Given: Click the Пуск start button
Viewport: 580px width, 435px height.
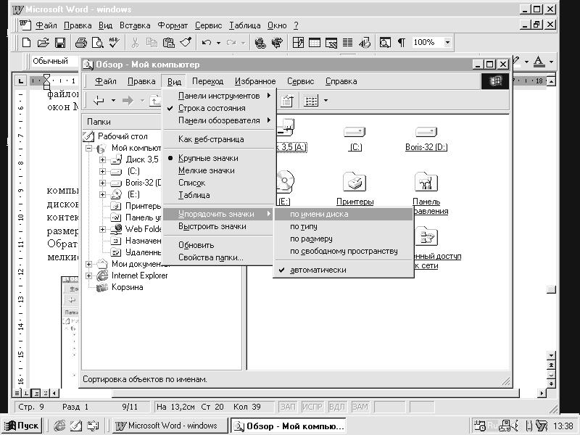Looking at the screenshot, I should tap(22, 426).
